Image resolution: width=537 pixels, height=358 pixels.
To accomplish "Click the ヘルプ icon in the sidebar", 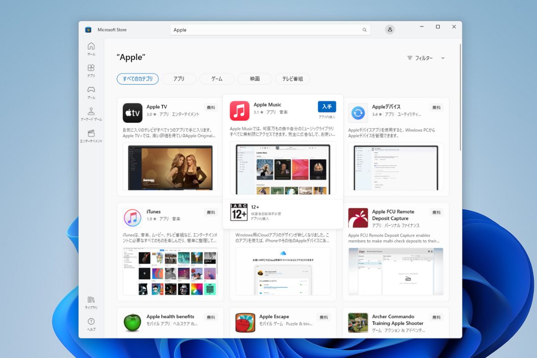I will click(91, 322).
